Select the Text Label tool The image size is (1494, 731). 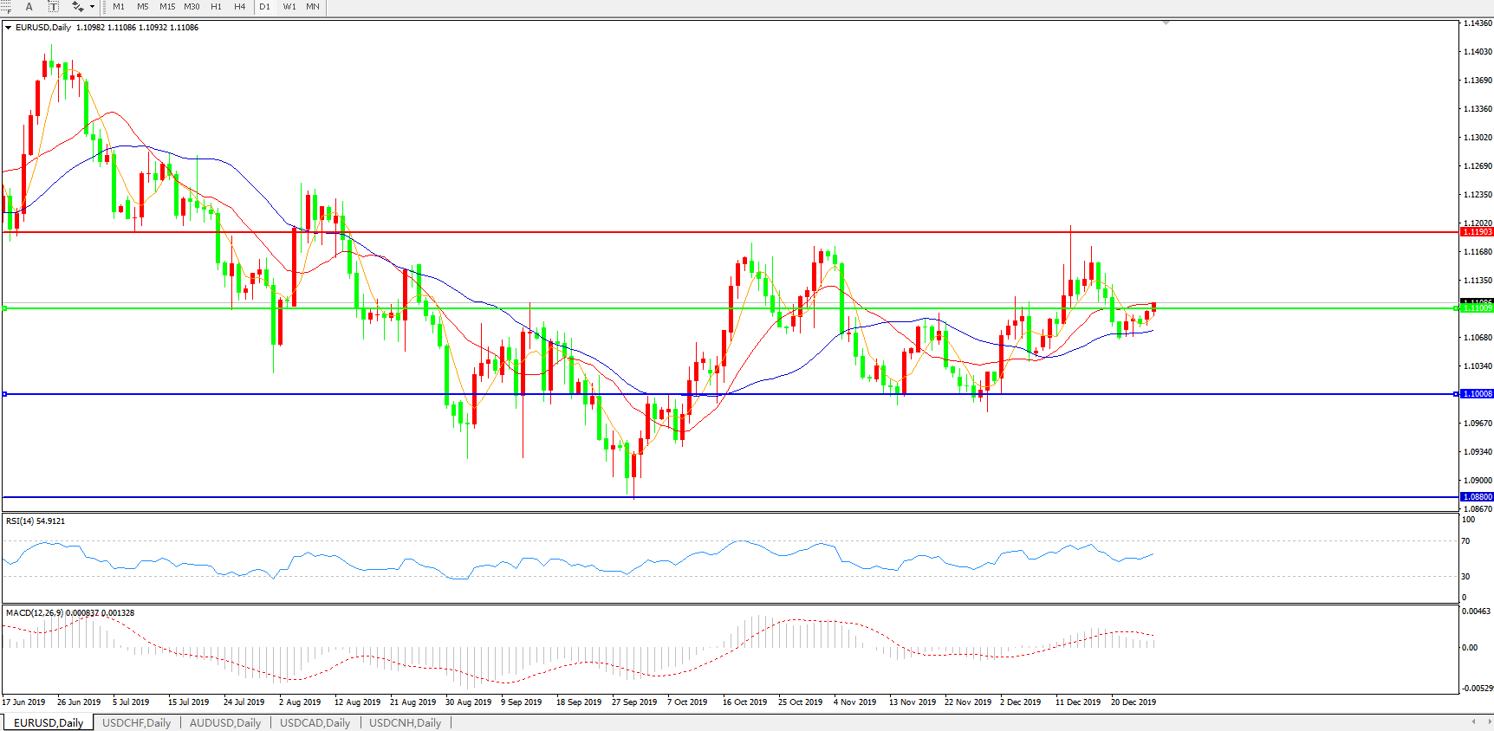(x=53, y=7)
